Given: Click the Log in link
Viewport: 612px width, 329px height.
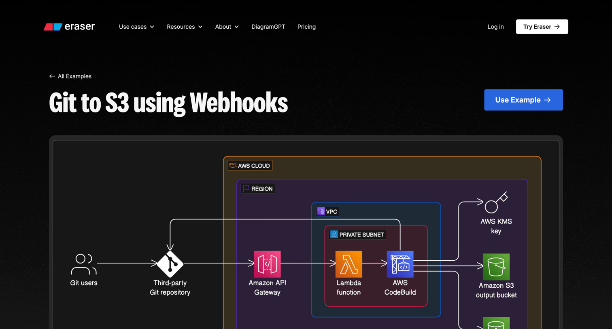Looking at the screenshot, I should tap(495, 27).
